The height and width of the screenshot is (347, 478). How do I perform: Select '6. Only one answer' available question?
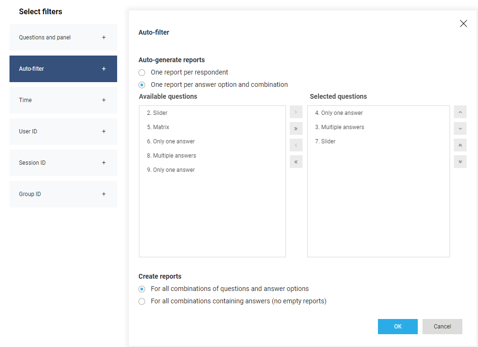click(x=212, y=141)
